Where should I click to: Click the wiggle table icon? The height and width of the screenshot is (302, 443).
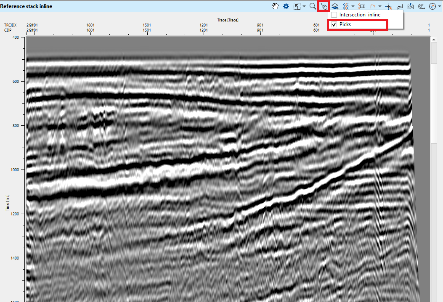point(361,6)
